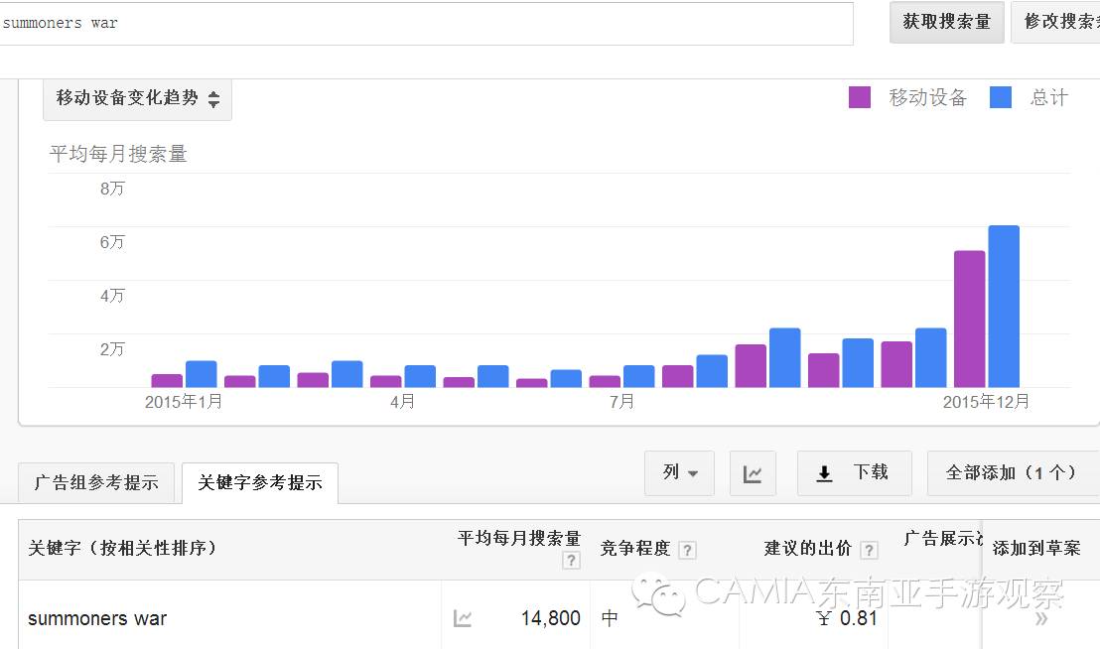Click the 平均每月搜索量 column header

click(x=519, y=538)
